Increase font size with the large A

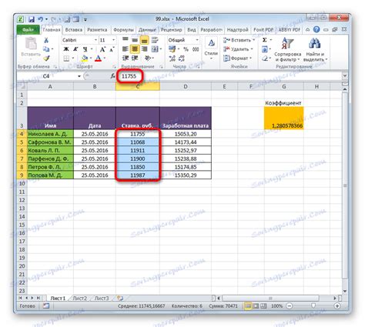(x=102, y=49)
